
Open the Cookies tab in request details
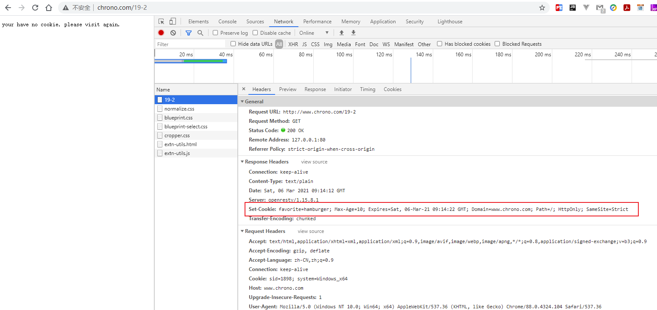(393, 89)
